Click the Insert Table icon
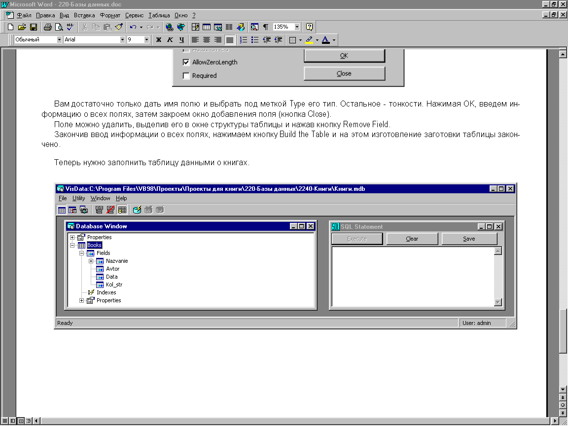 pos(207,27)
